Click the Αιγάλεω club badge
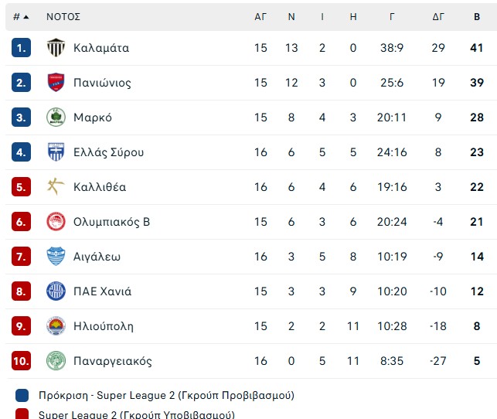The image size is (497, 419). [56, 257]
